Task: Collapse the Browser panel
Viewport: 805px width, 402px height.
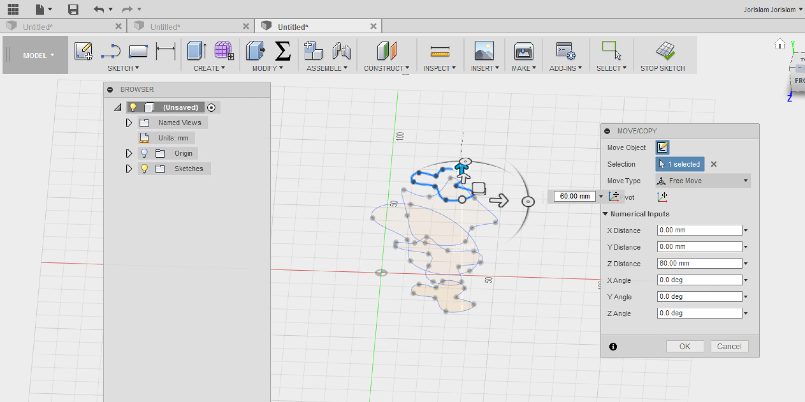Action: coord(110,90)
